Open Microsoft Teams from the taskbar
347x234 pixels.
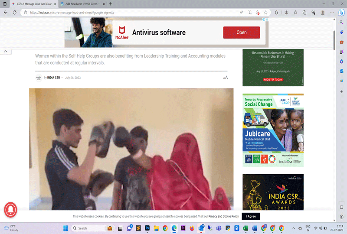[219, 228]
